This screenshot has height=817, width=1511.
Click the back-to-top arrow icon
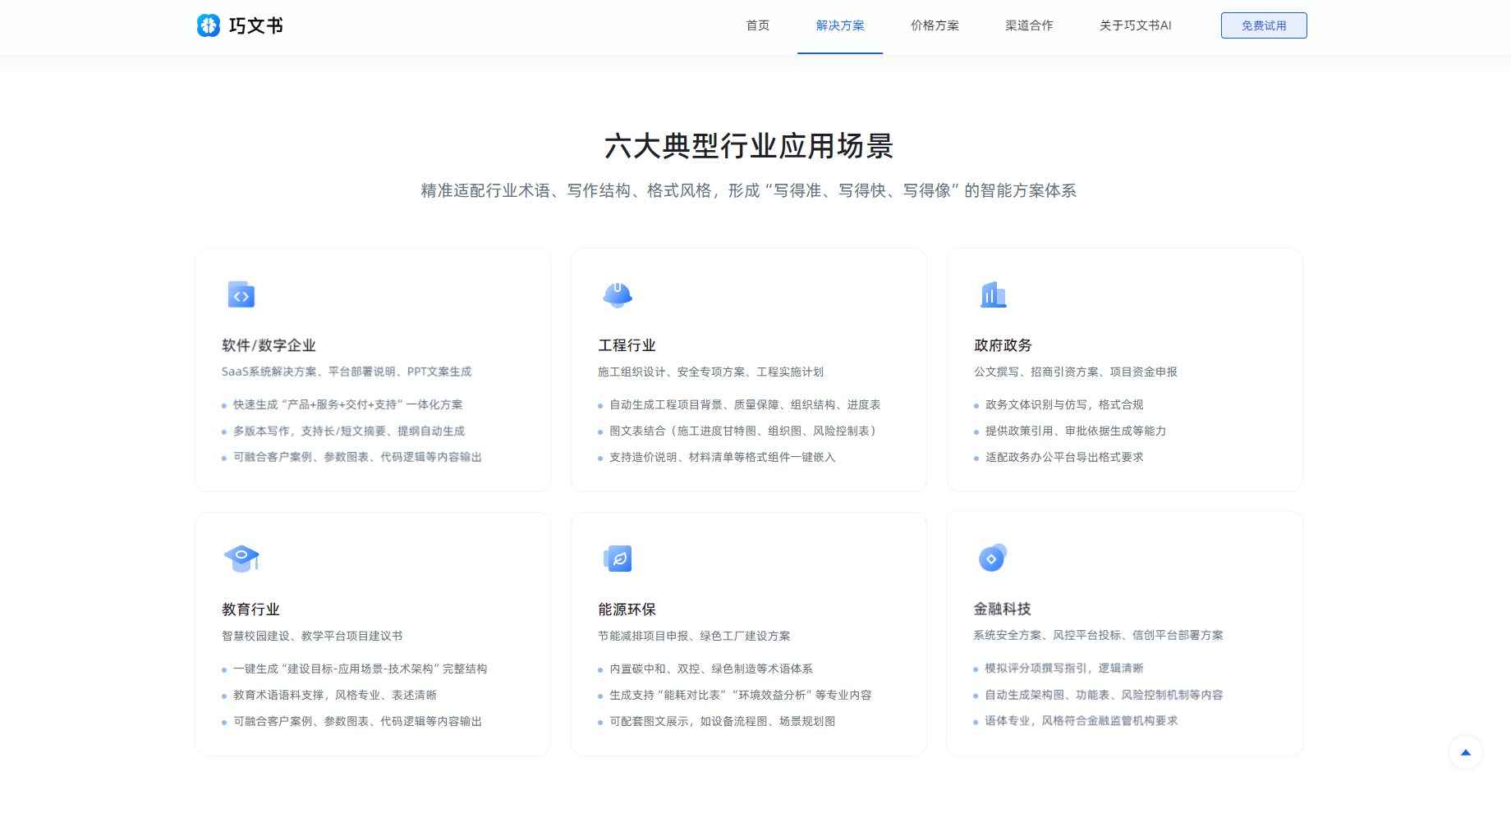click(1465, 751)
